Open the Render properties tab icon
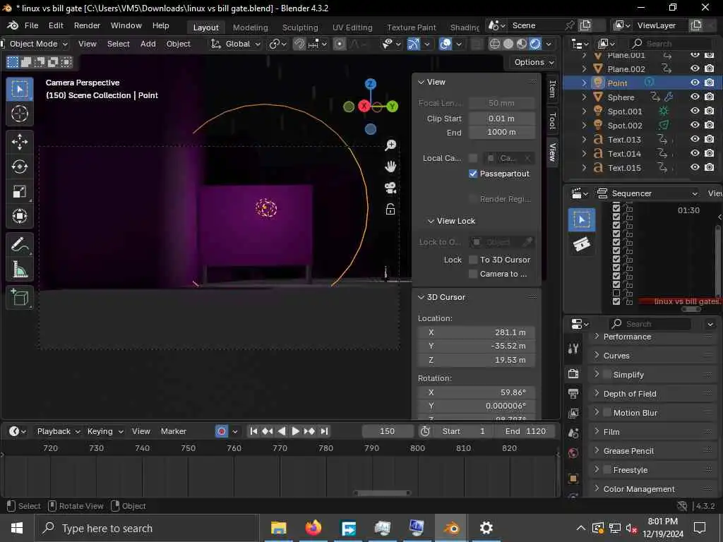723x542 pixels. coord(573,373)
